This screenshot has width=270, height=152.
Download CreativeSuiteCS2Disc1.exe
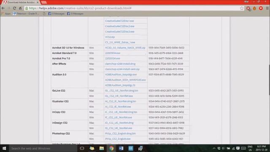(119, 21)
